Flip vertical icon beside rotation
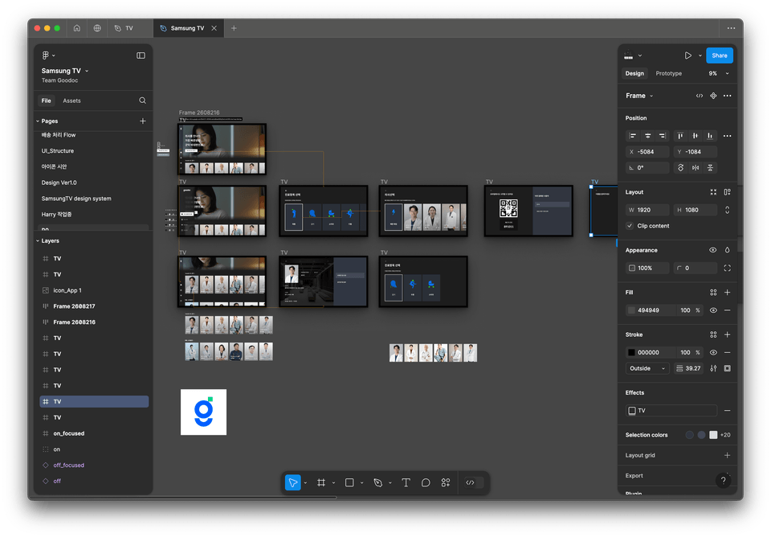Screen dimensions: 771x537 pos(710,168)
